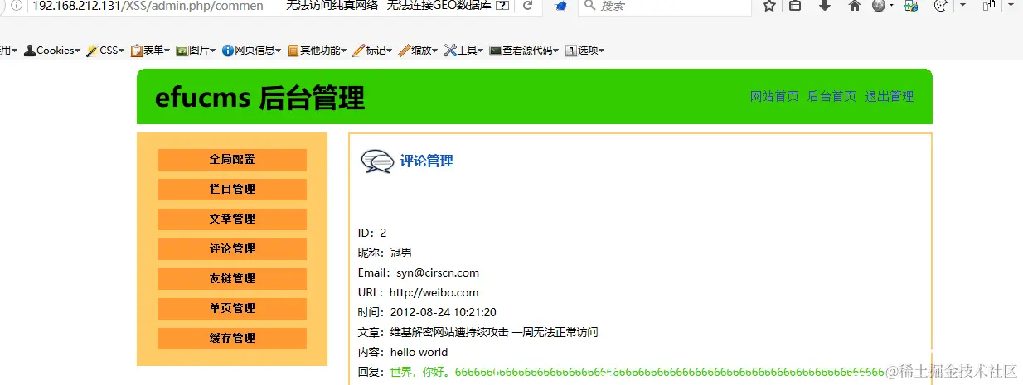Open 单页管理 in sidebar
Screen dimensions: 1023x385
[232, 309]
